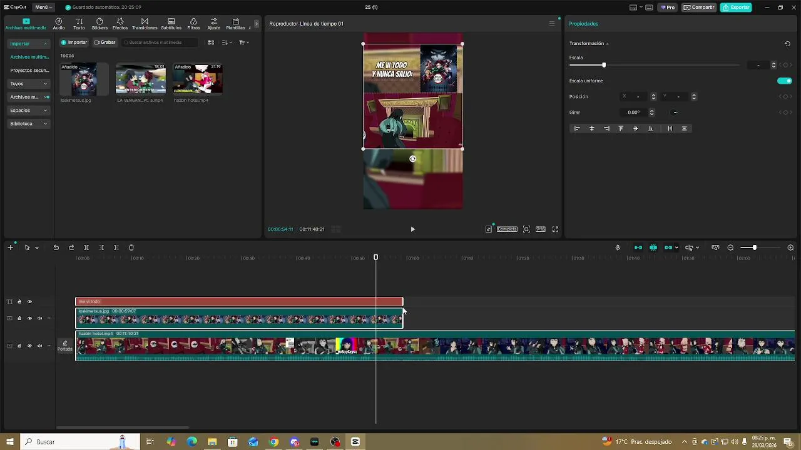This screenshot has height=450, width=801.
Task: Switch to the Texto tab
Action: (79, 24)
